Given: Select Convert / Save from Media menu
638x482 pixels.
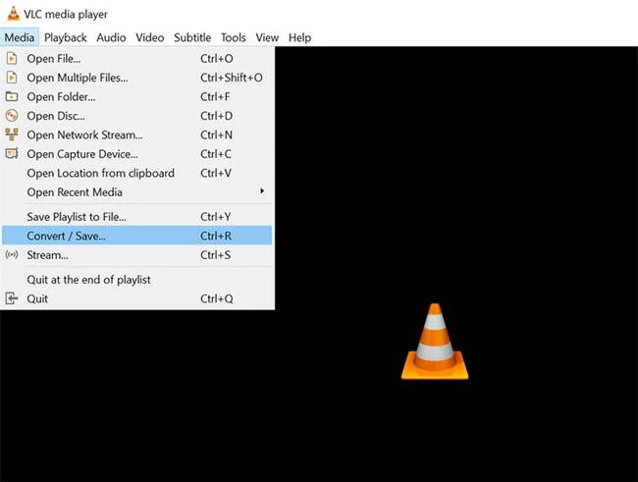Looking at the screenshot, I should [66, 236].
